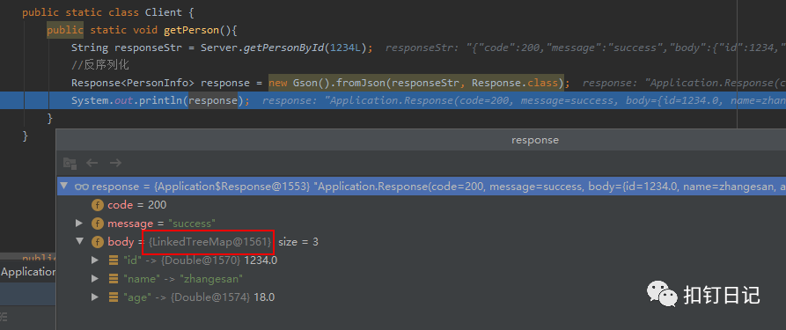The height and width of the screenshot is (330, 786).
Task: Click the glasses watch icon beside response
Action: 82,187
